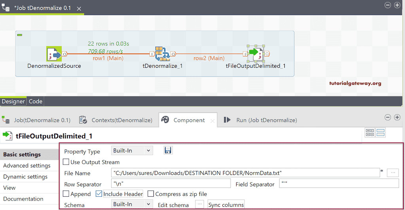Click the Run tab play icon

point(227,120)
